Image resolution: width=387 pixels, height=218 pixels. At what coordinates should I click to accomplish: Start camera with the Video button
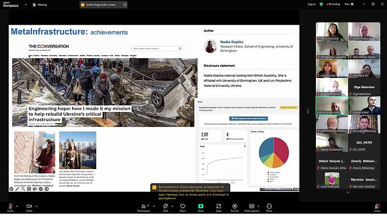pyautogui.click(x=29, y=207)
